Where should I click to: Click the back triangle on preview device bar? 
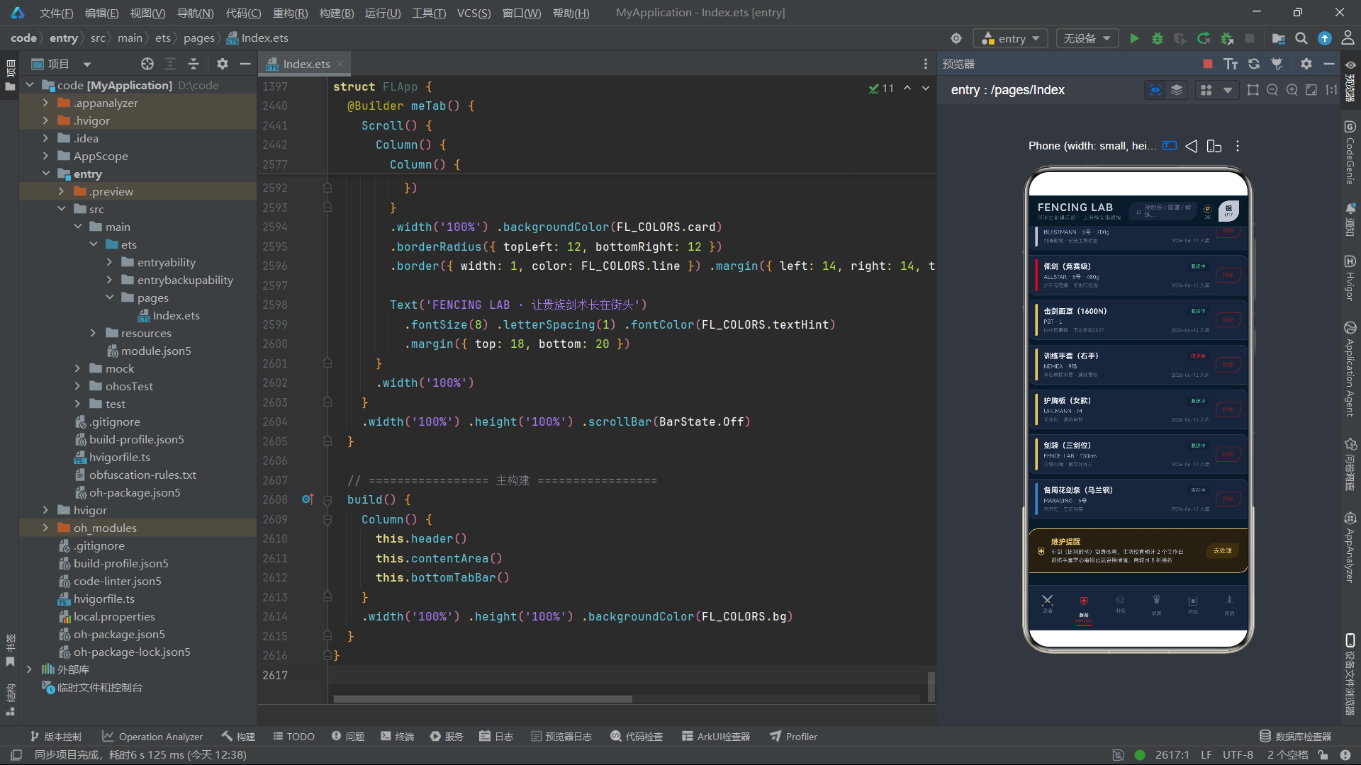tap(1192, 146)
